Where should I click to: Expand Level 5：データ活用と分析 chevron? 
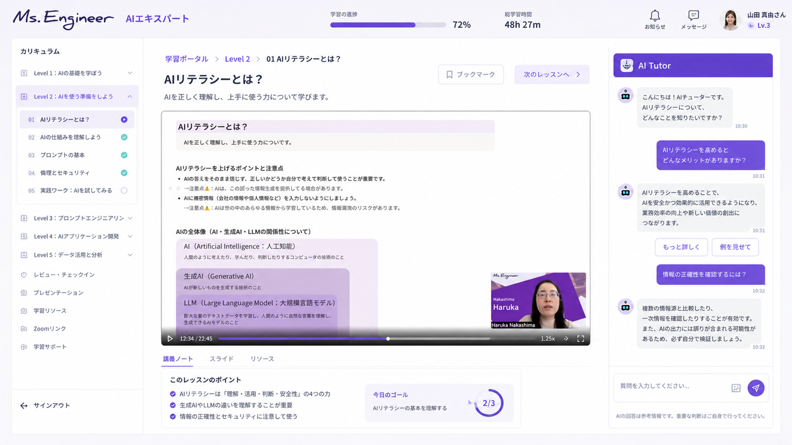click(130, 255)
